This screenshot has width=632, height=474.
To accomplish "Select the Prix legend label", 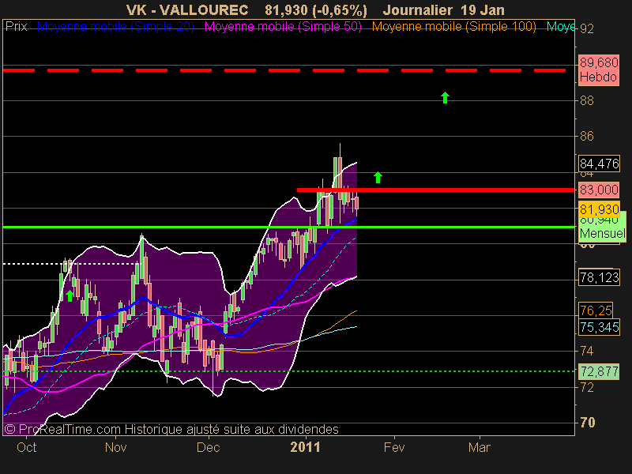I will (x=17, y=27).
